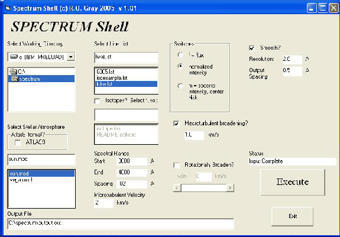Select the C:\ folder icon in directory list

[13, 72]
